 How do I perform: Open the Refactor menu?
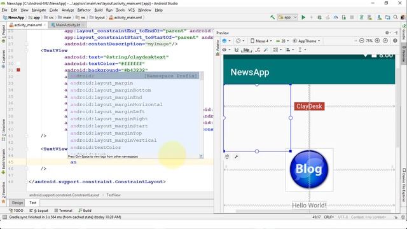pyautogui.click(x=84, y=10)
